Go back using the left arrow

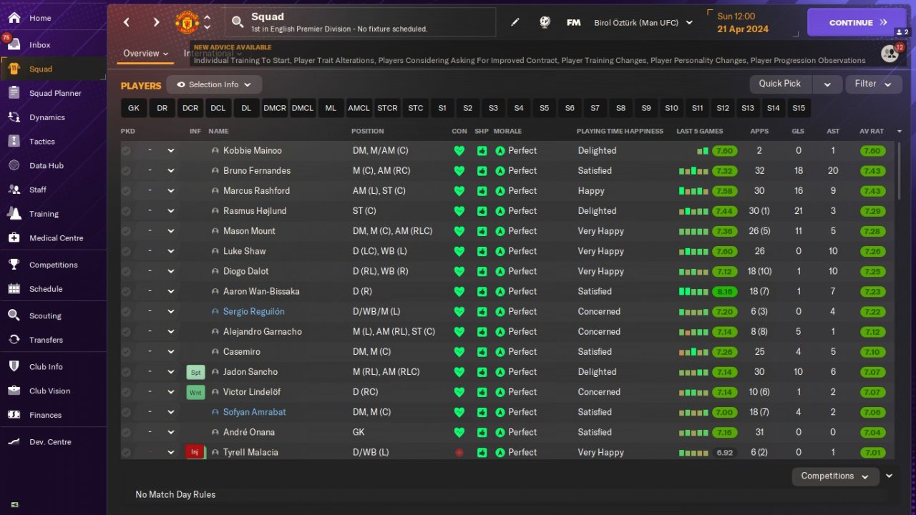coord(127,22)
